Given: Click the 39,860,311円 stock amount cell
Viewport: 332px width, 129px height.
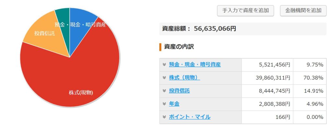Looking at the screenshot, I should tap(267, 78).
